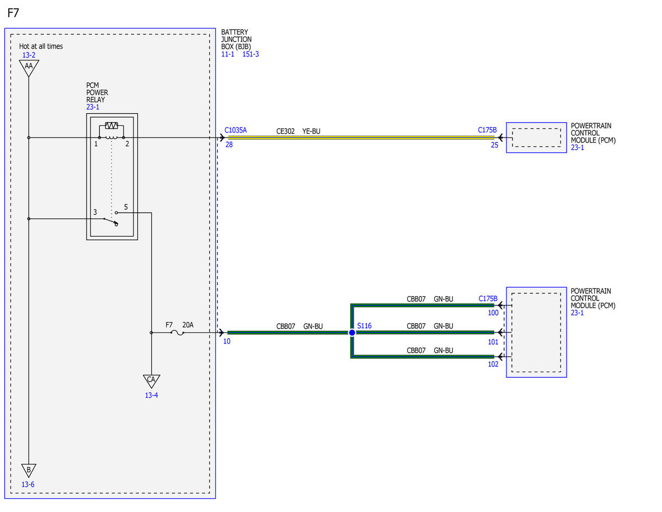The width and height of the screenshot is (662, 512).
Task: Click the "POWERTRAIN CONTROL MODULE (PCM)" label at pin 25
Action: point(593,133)
